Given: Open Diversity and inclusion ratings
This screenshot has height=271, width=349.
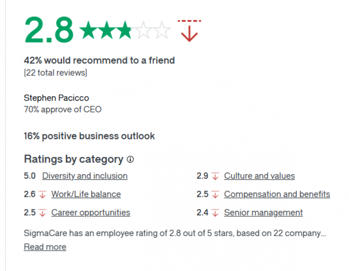Looking at the screenshot, I should (x=85, y=176).
